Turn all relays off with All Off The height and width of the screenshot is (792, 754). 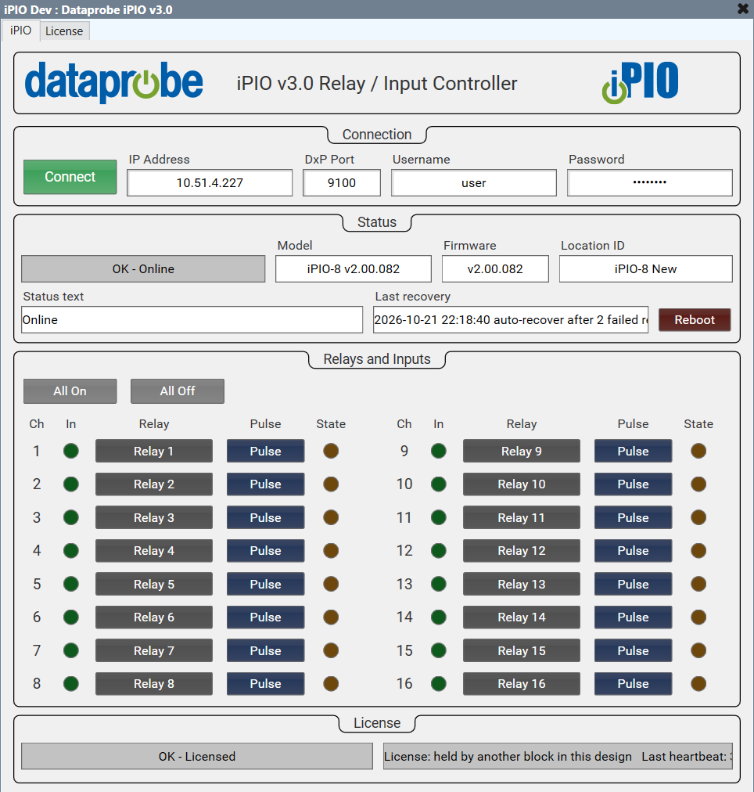pos(178,391)
